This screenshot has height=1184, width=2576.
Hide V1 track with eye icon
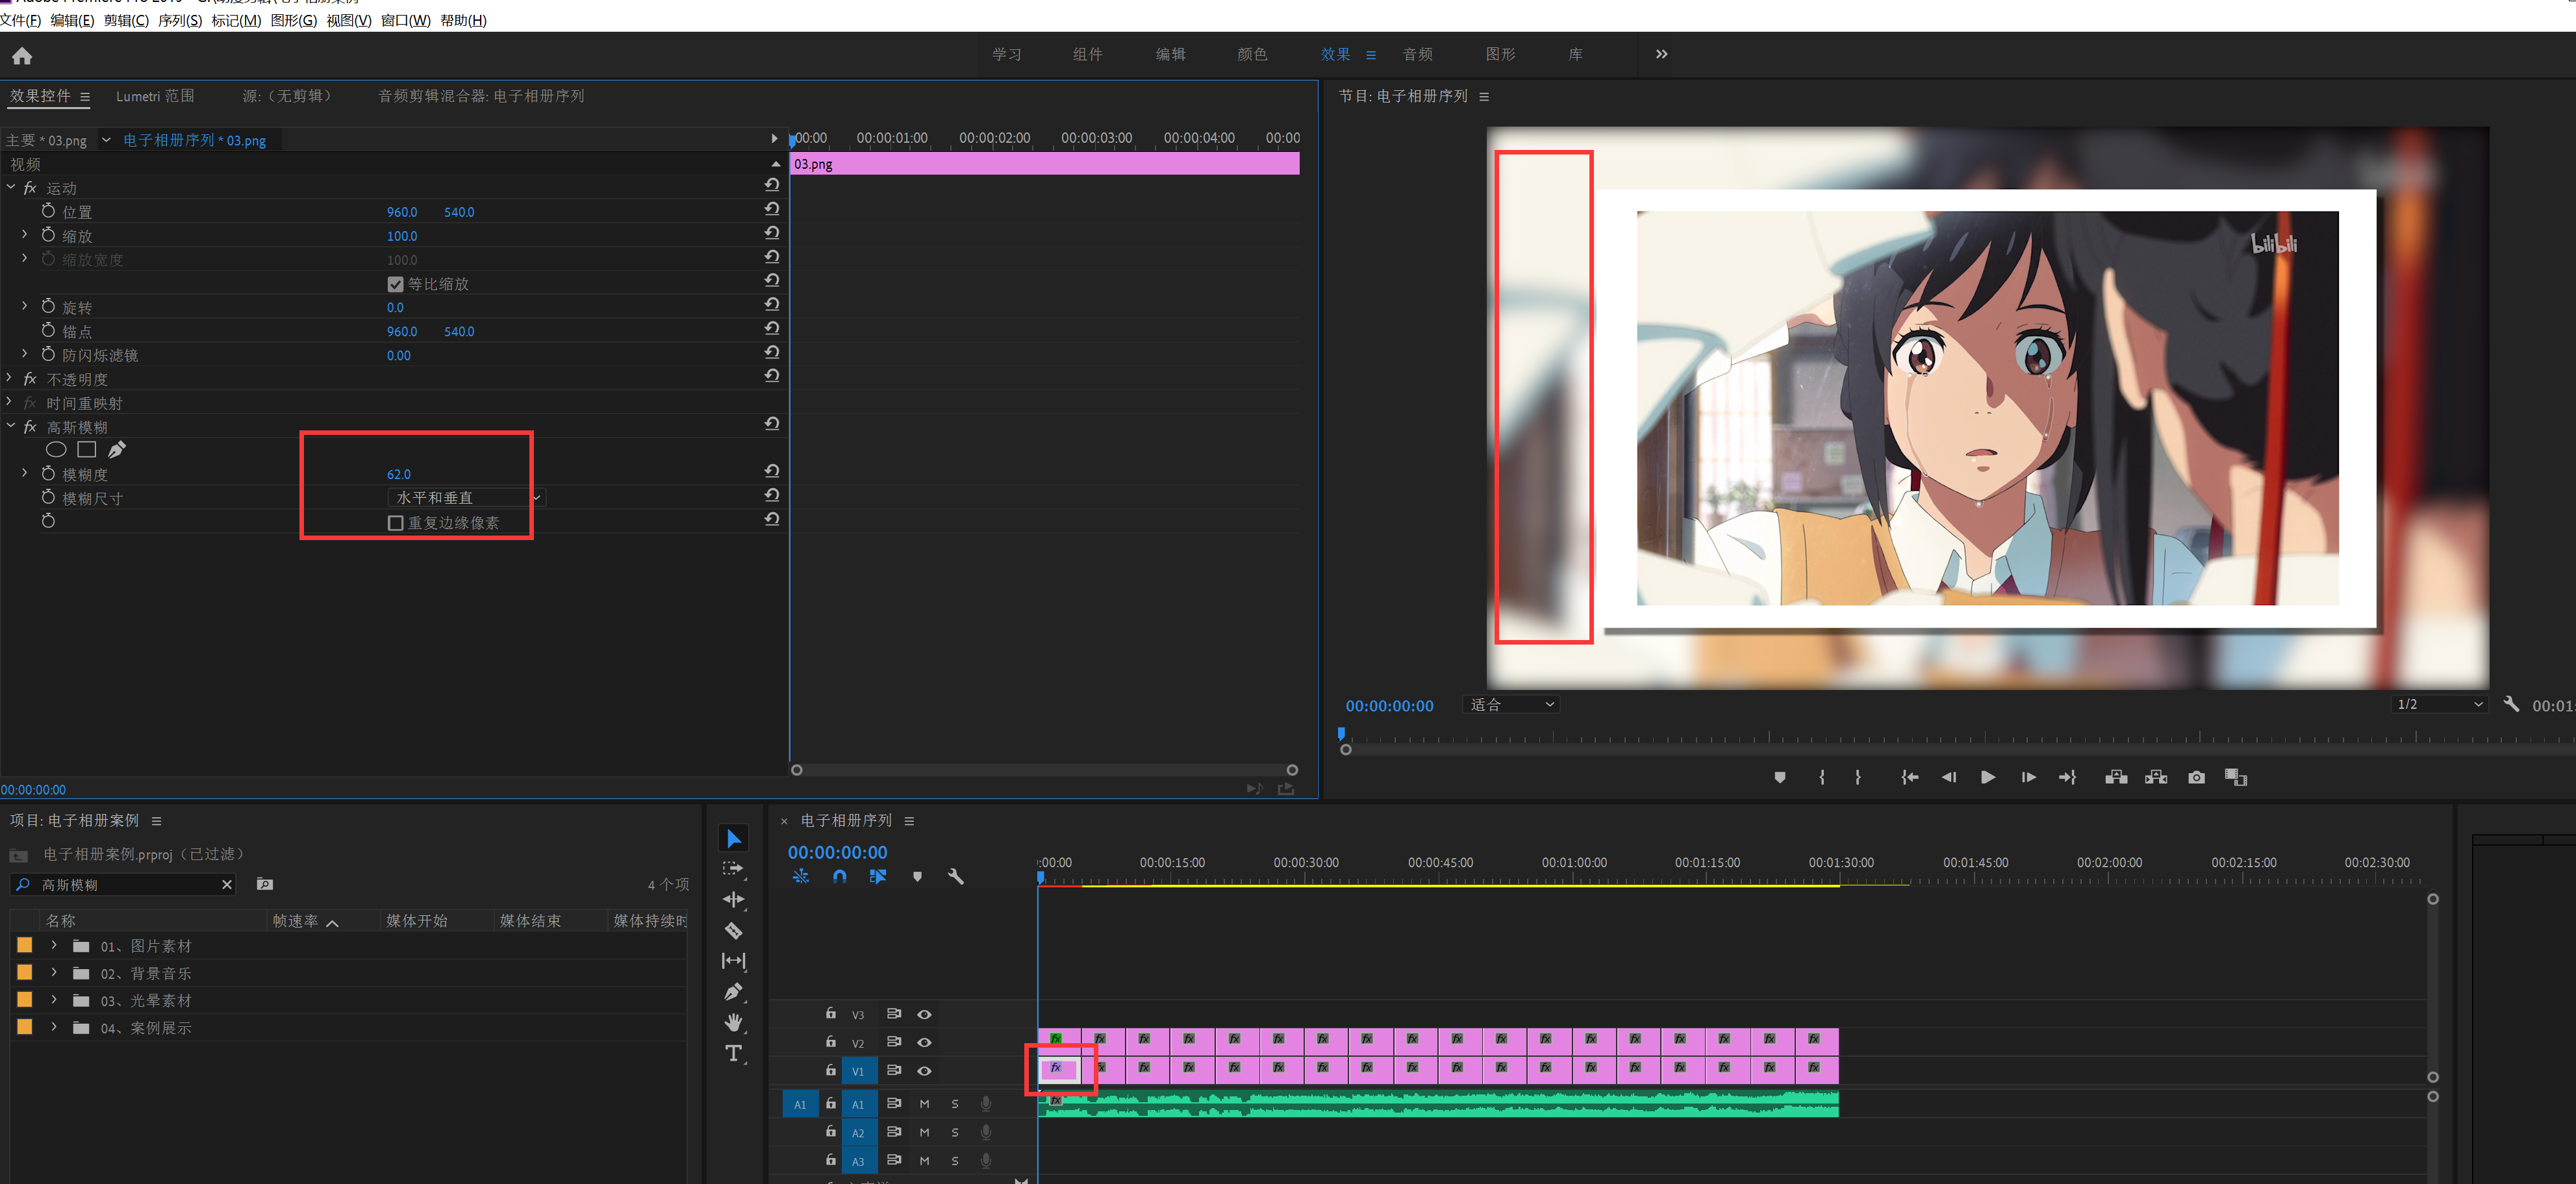(924, 1071)
